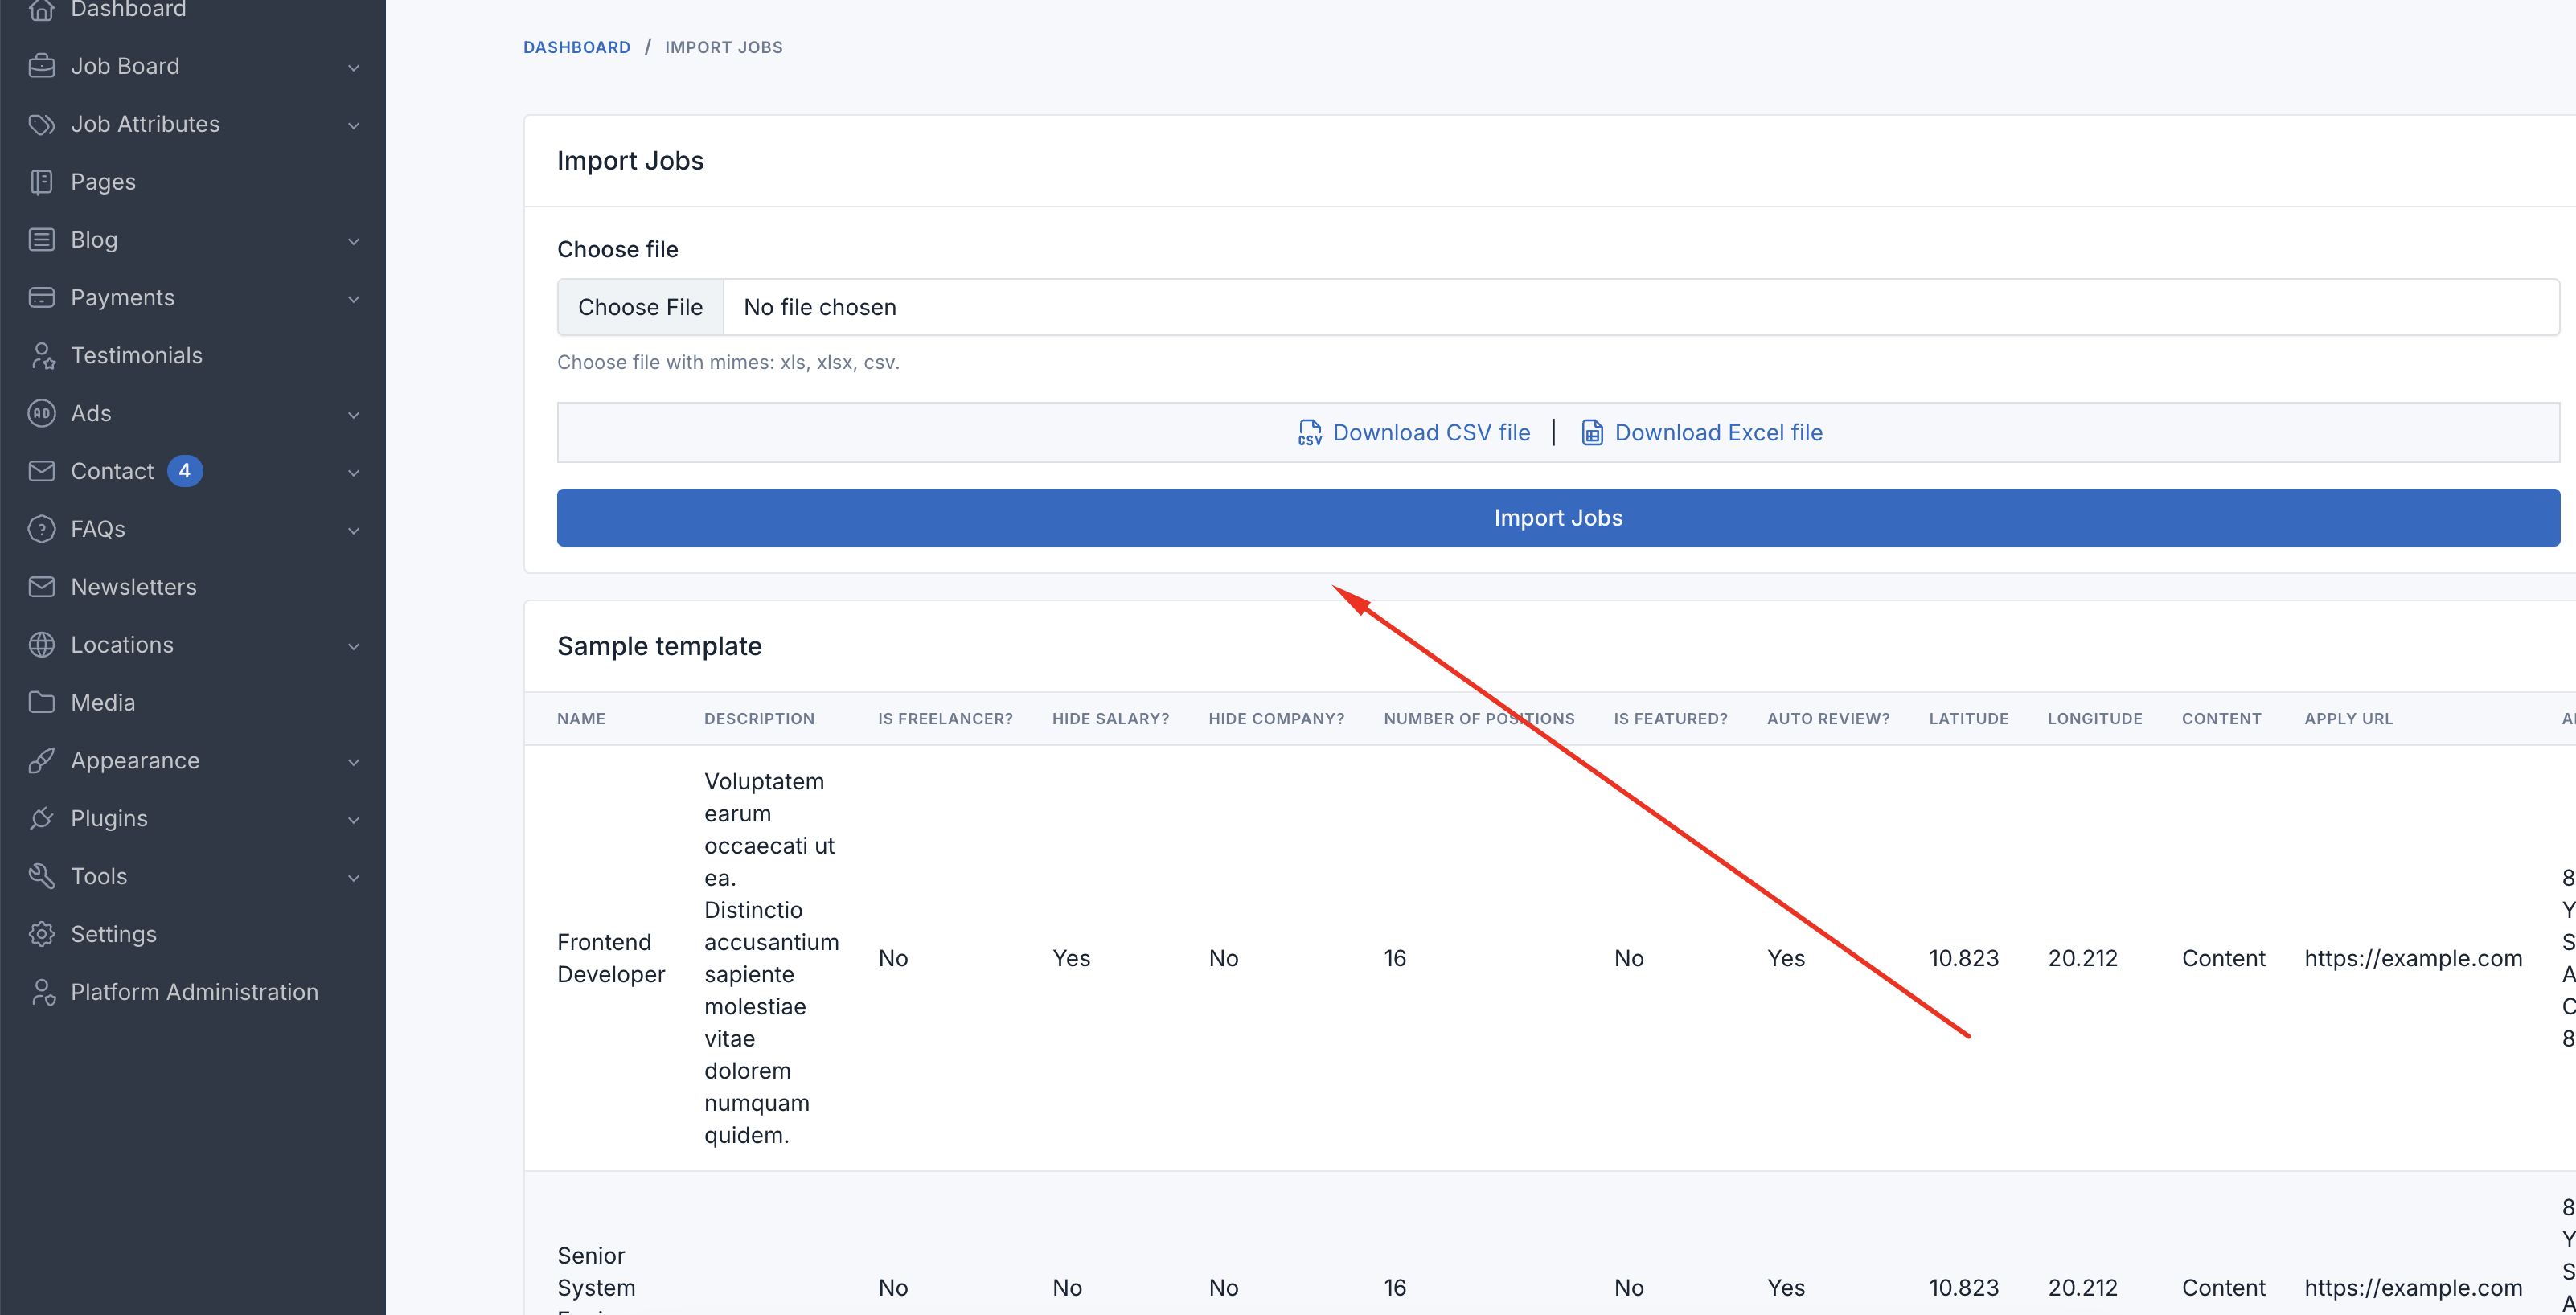Click the IMPORT JOBS breadcrumb text

[724, 47]
